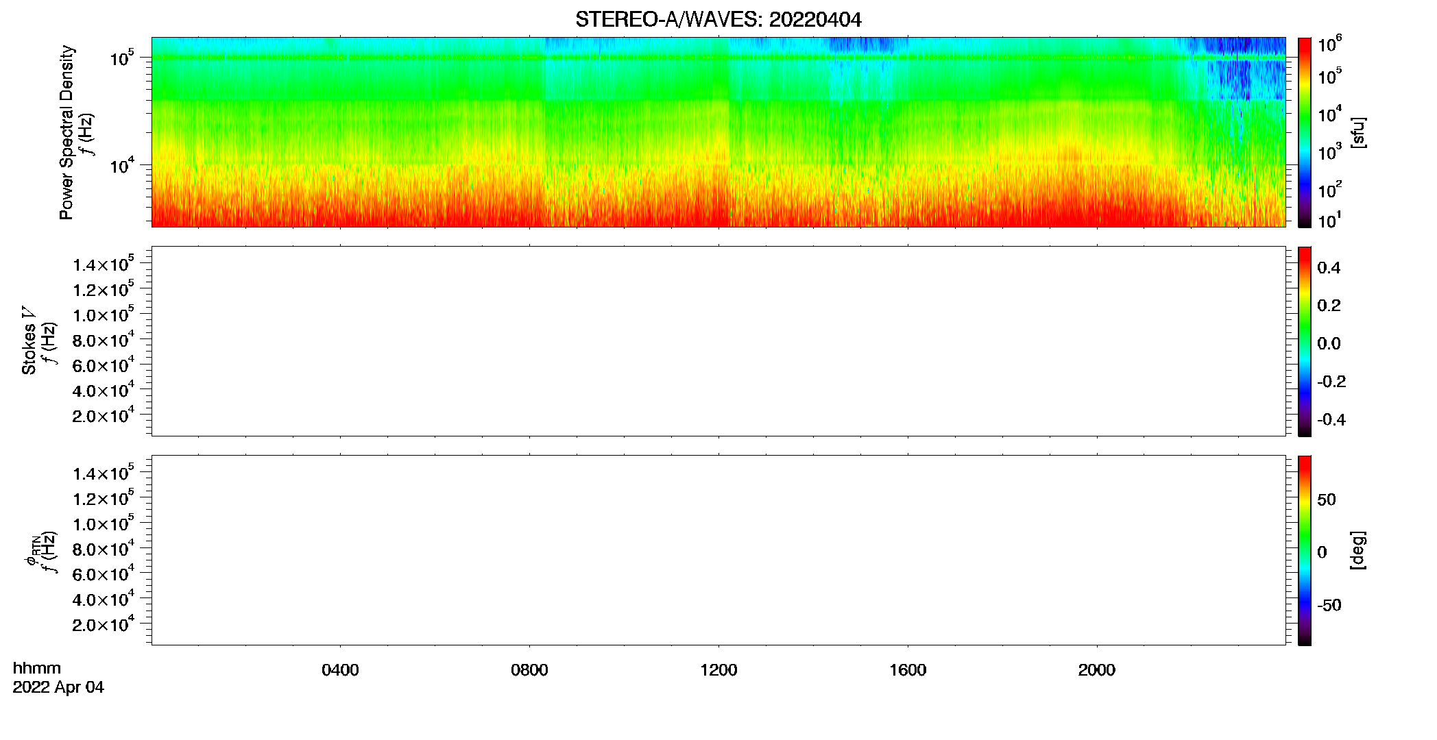This screenshot has height=740, width=1437.
Task: Click inside the empty φRTN panel
Action: coord(718,550)
